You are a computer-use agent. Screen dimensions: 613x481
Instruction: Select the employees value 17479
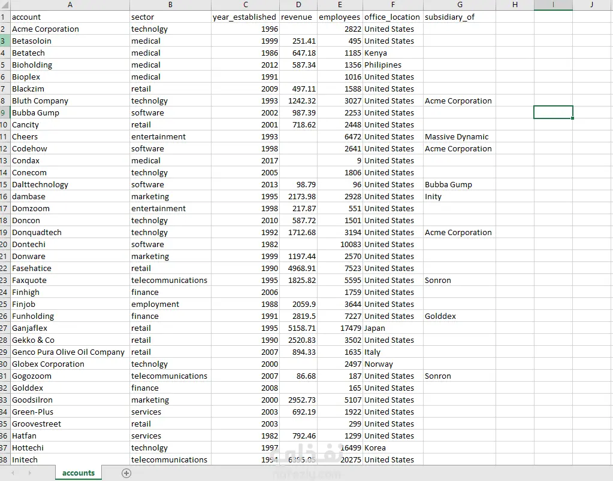pos(340,328)
